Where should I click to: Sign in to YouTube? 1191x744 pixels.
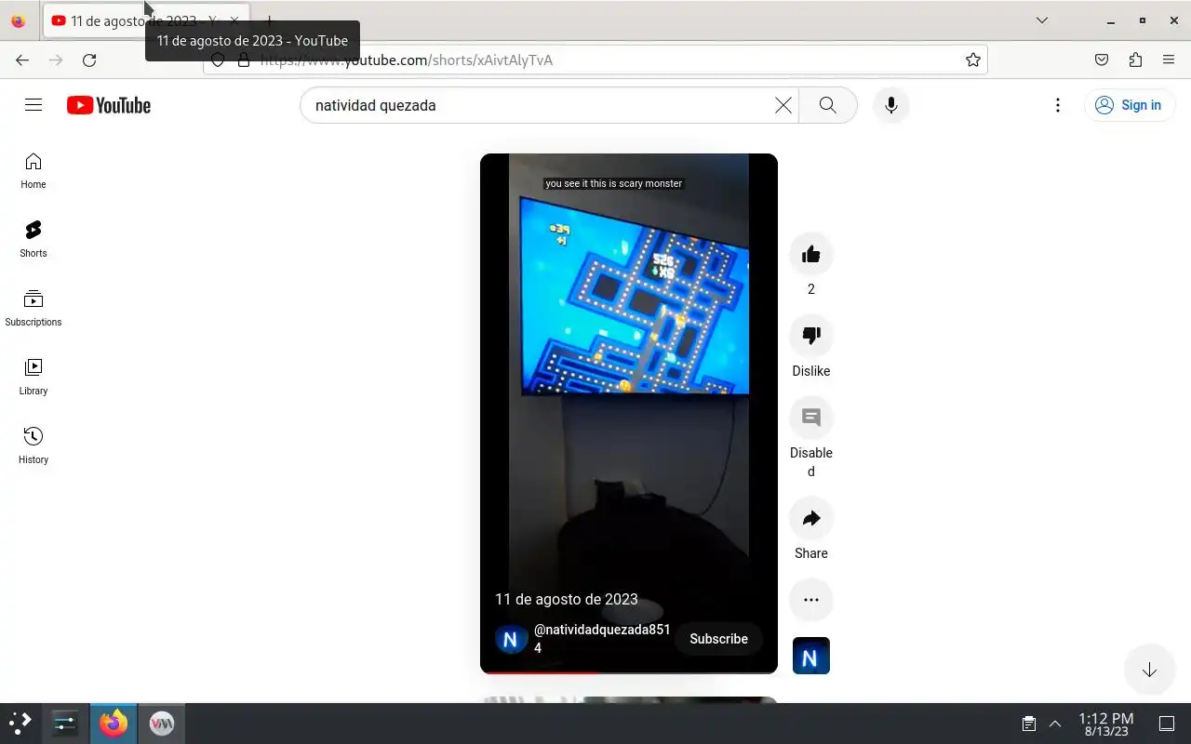(1130, 105)
